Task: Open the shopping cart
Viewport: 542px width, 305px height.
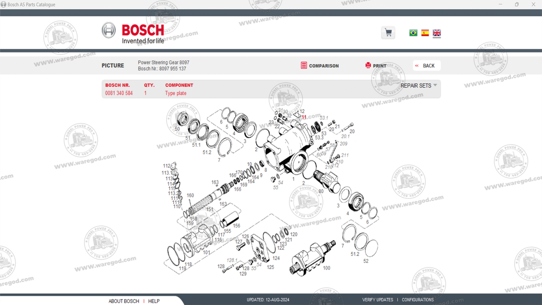Action: (x=388, y=33)
